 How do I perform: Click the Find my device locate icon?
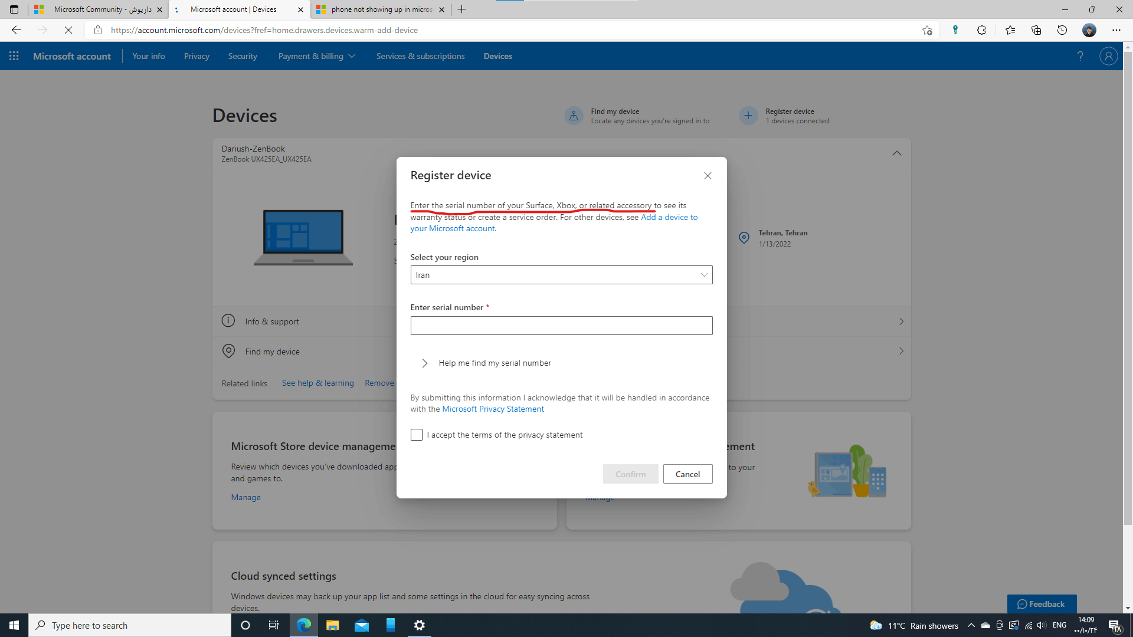pyautogui.click(x=574, y=116)
